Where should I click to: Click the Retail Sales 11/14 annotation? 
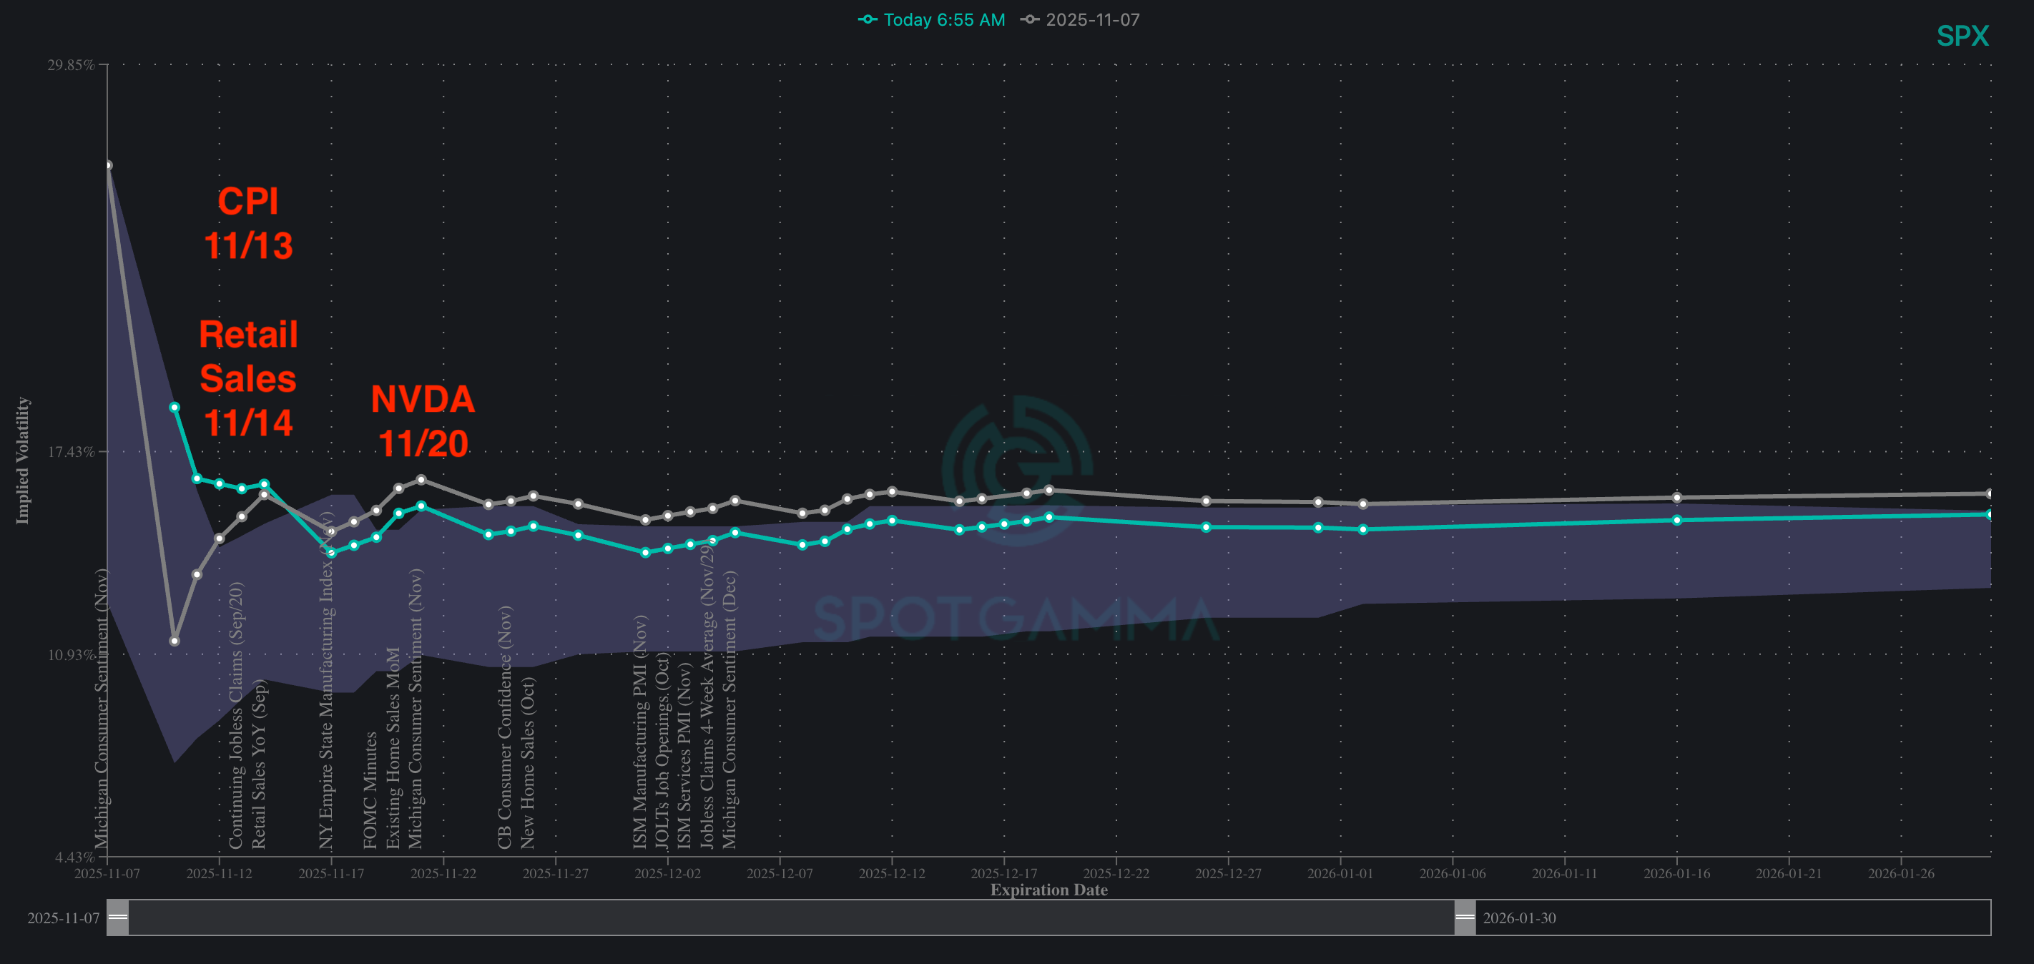(x=249, y=378)
